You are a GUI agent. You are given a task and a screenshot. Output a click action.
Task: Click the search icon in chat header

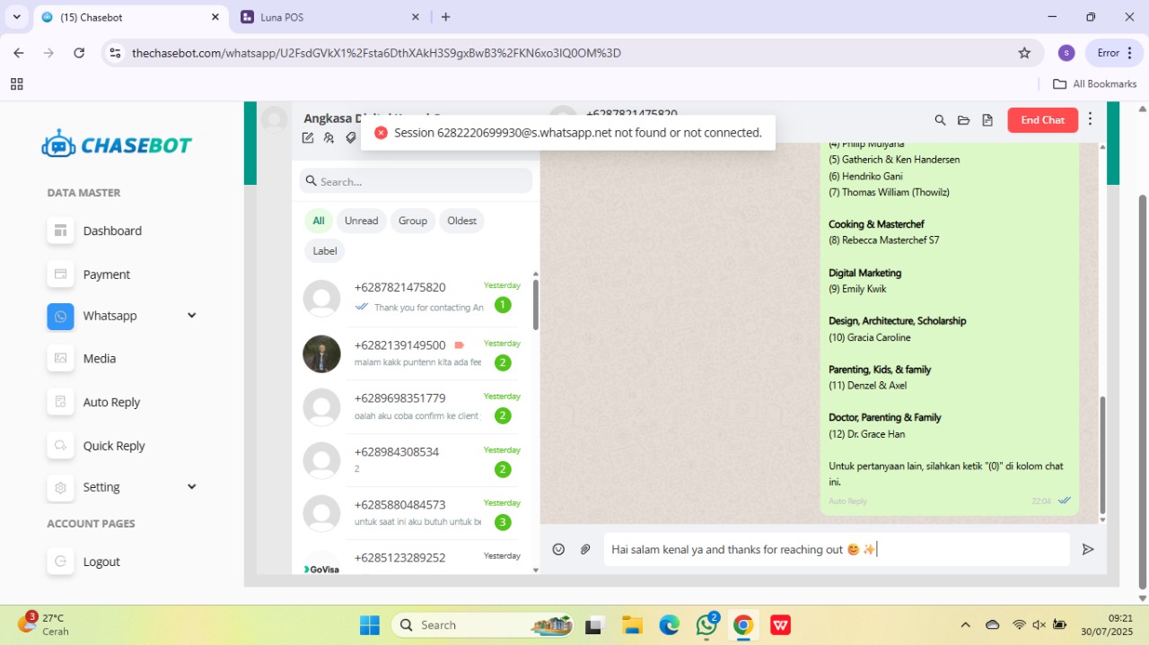coord(940,120)
